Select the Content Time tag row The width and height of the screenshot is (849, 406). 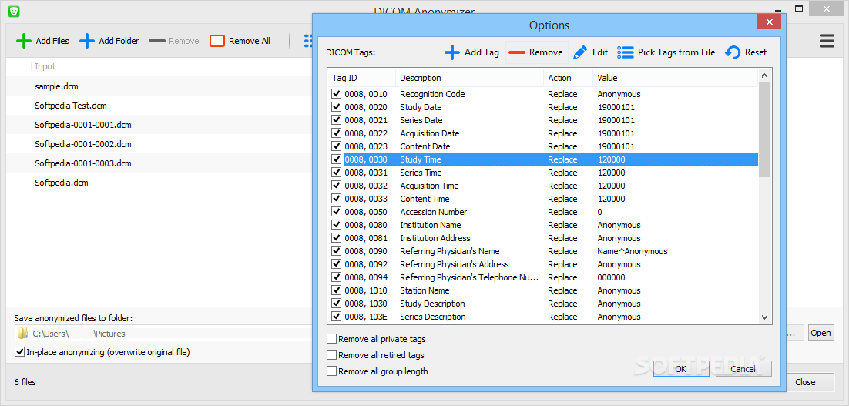[543, 199]
